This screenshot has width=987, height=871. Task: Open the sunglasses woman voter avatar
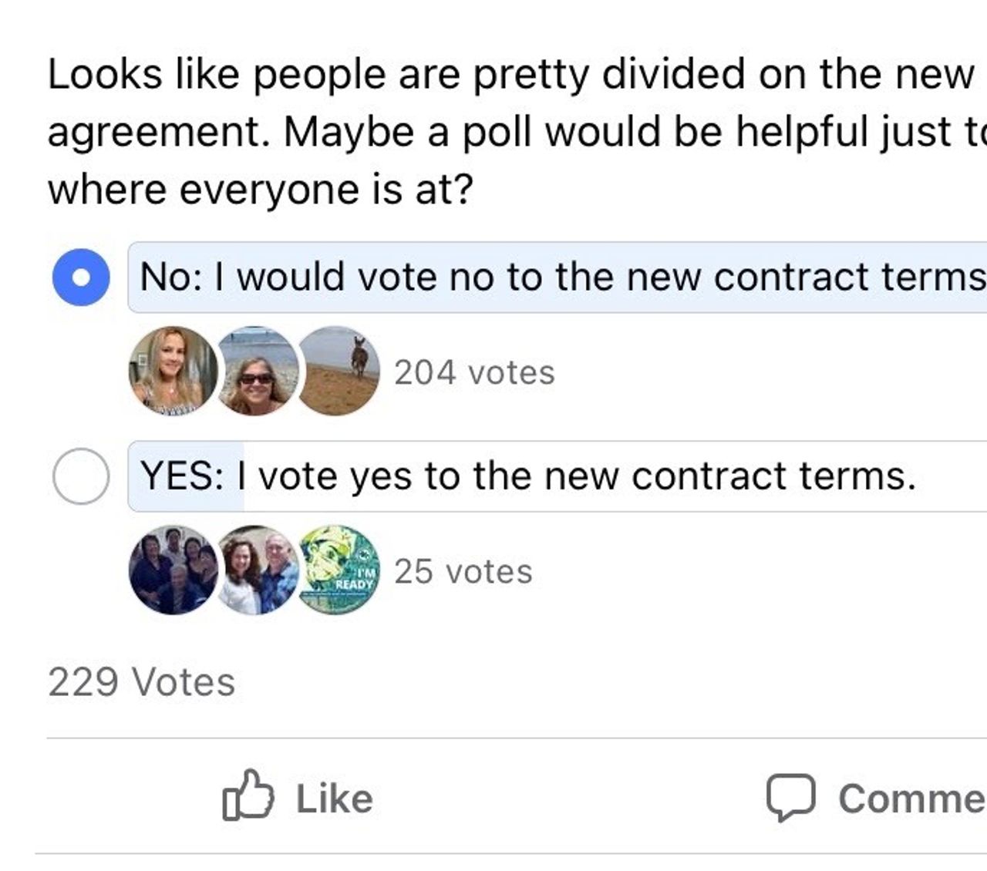coord(256,371)
